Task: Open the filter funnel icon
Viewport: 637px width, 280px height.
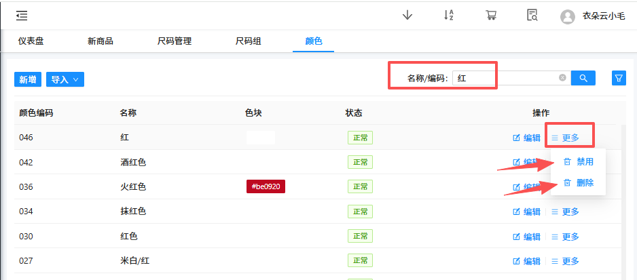Action: [x=619, y=78]
